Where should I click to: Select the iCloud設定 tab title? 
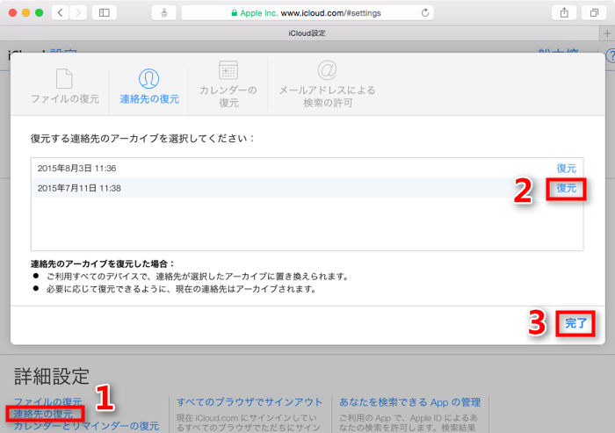(307, 33)
